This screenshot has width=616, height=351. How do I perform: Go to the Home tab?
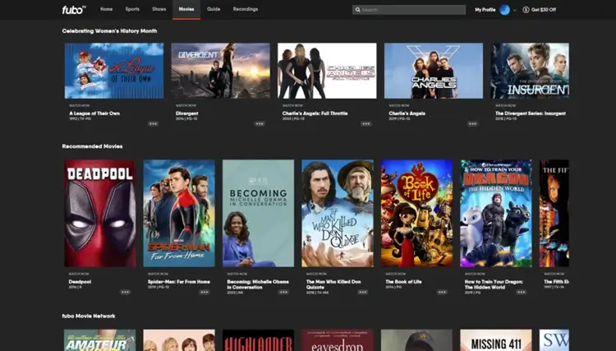point(106,9)
